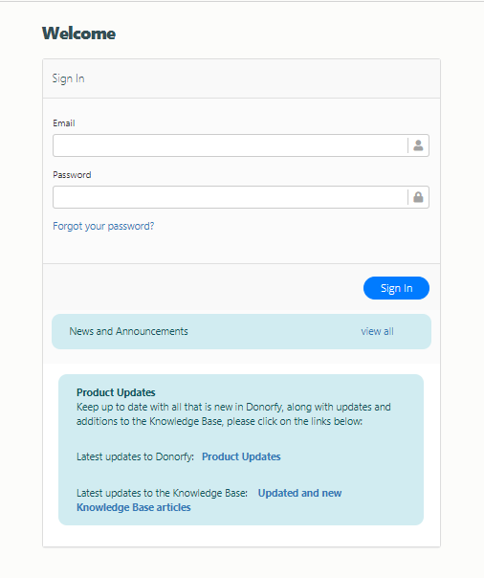Click the Welcome page heading
The width and height of the screenshot is (484, 578).
tap(78, 33)
